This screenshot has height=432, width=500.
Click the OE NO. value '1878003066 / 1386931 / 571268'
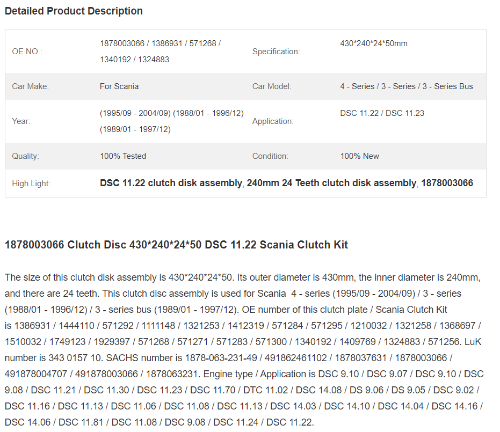(x=158, y=43)
